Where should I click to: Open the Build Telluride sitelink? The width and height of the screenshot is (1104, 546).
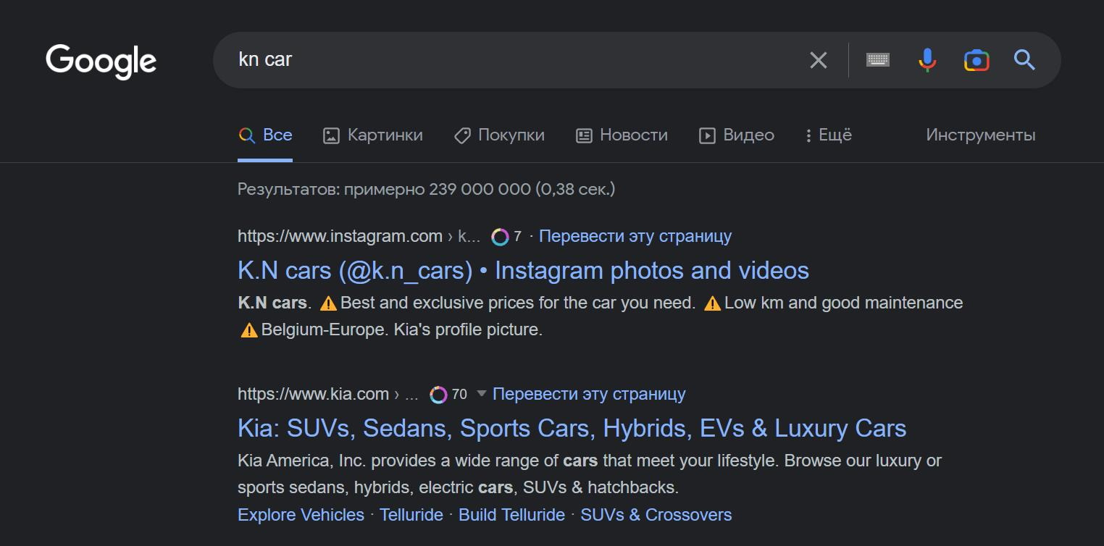[511, 515]
